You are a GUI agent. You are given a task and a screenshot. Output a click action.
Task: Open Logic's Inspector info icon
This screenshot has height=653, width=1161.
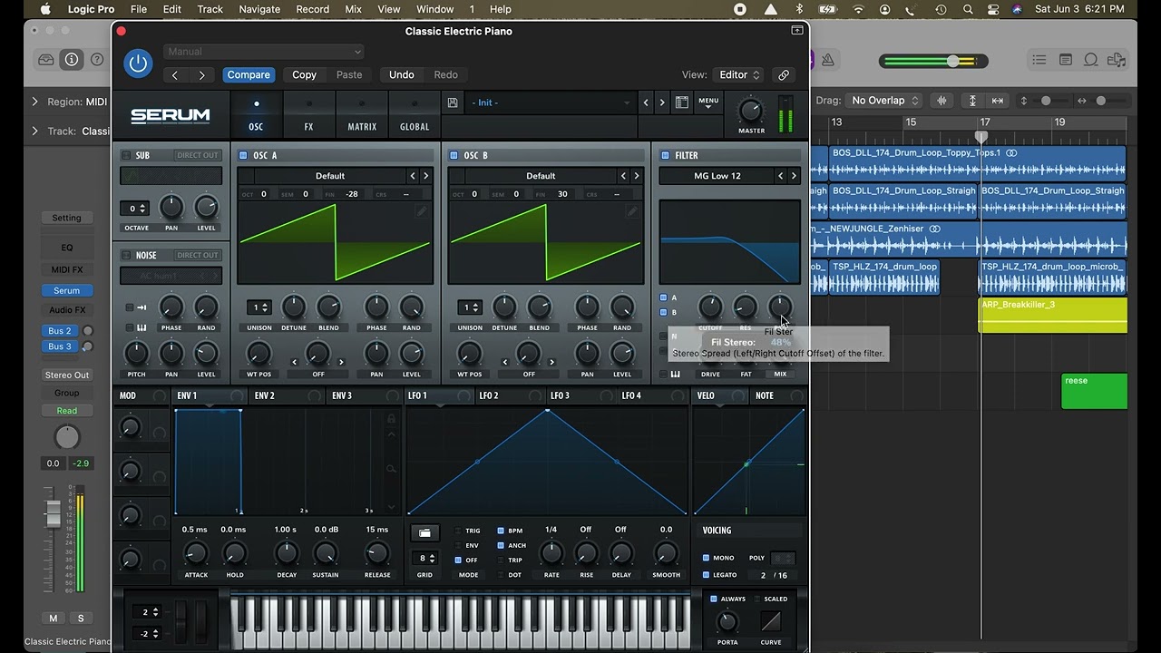(72, 60)
